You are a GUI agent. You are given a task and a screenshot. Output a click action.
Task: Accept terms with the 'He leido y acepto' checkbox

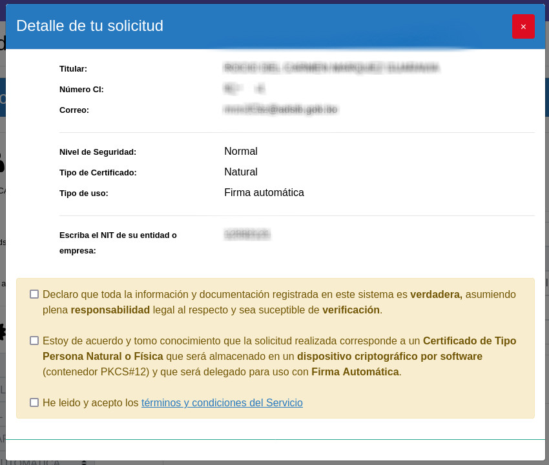point(34,402)
